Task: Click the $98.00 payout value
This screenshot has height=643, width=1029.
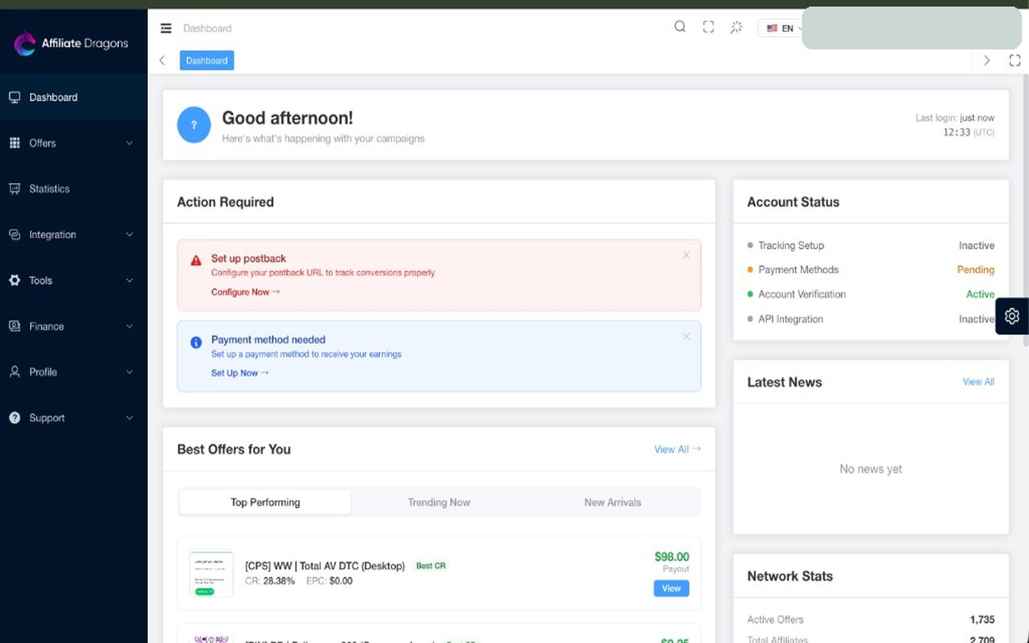Action: coord(672,557)
